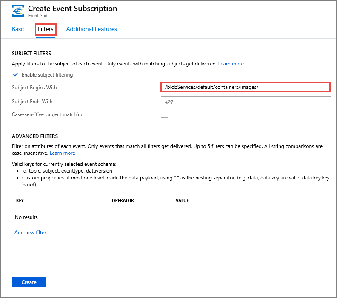Disable the Enable subject filtering checkbox
This screenshot has width=337, height=298.
[x=16, y=75]
